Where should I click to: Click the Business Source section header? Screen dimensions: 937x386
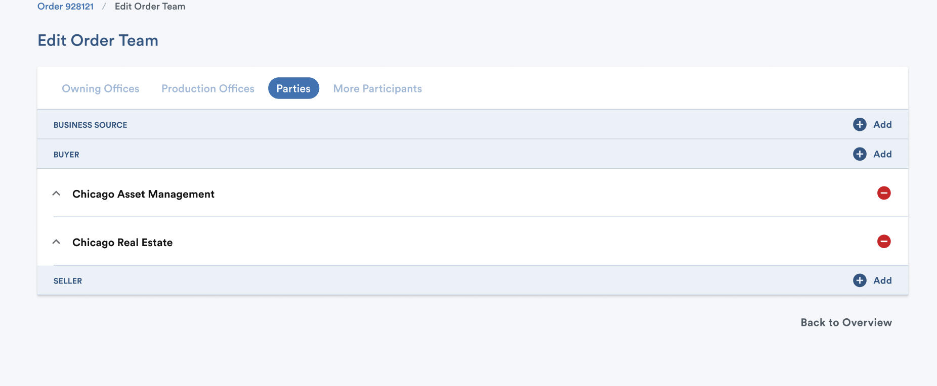pos(91,124)
